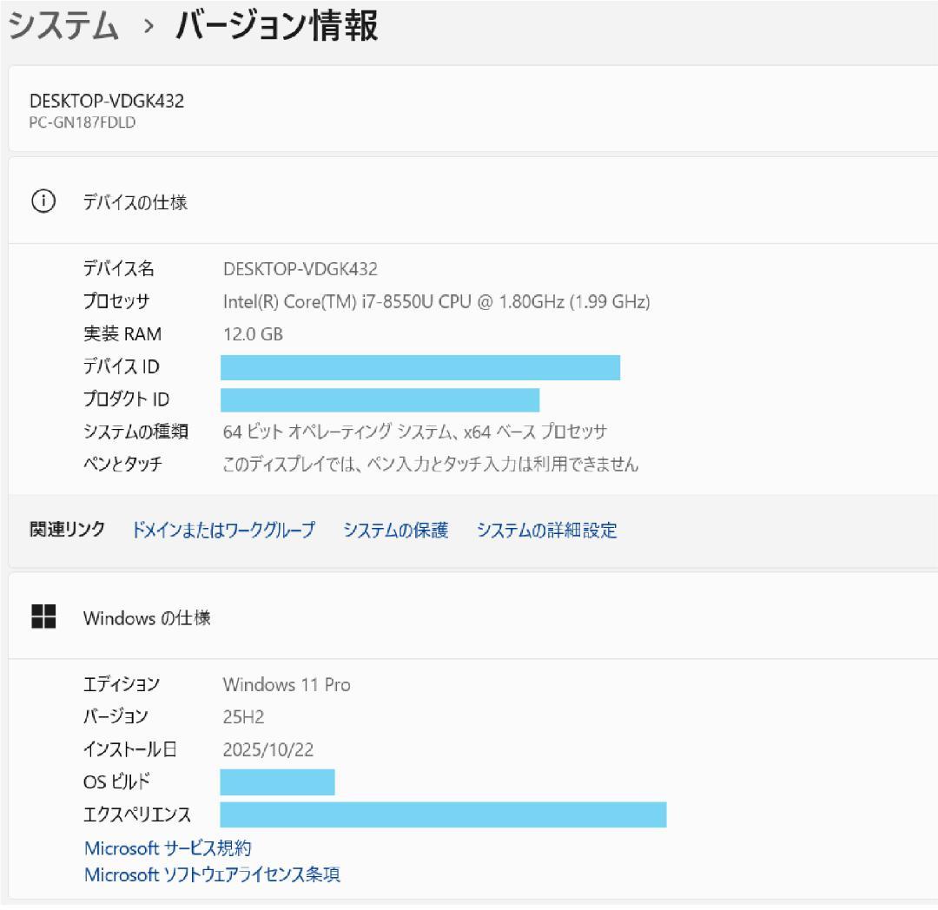
Task: Click the redacted デバイス ID field
Action: click(421, 367)
